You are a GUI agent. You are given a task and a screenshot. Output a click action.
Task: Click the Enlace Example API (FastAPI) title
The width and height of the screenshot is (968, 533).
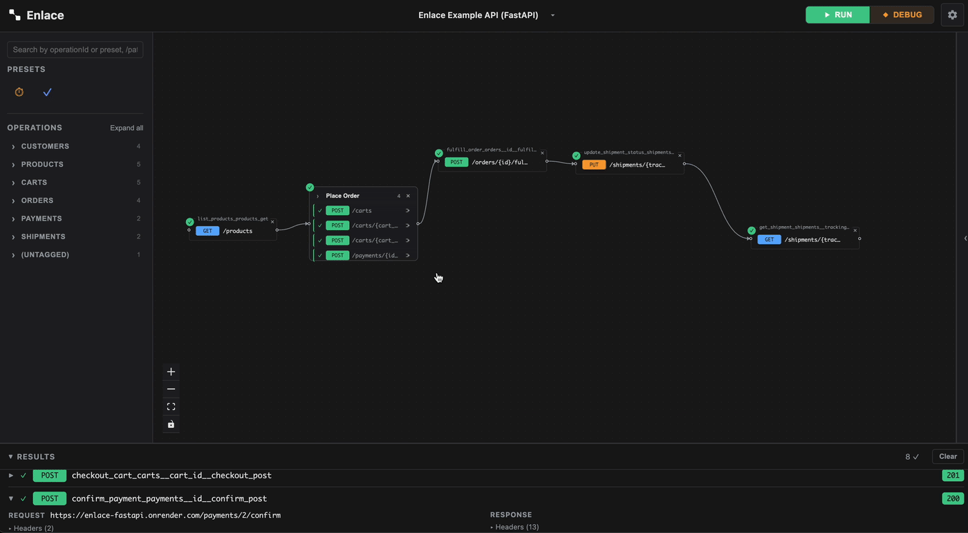click(478, 15)
